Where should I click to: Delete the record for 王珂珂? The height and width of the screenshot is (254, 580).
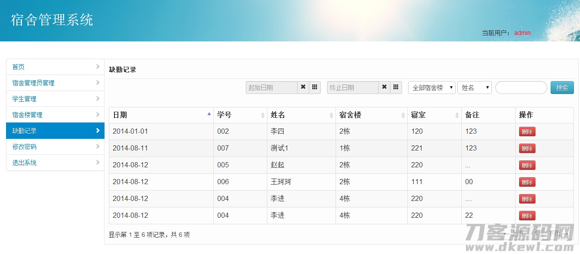[x=527, y=182]
